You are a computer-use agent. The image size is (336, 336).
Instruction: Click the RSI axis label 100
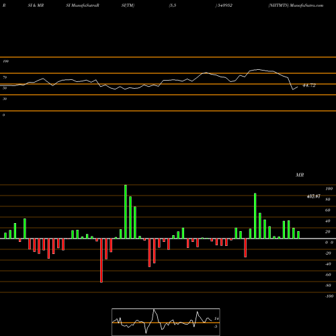point(5,61)
